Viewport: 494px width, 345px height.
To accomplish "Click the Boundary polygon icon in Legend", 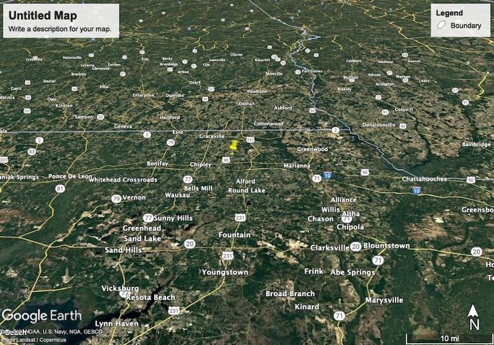I will (x=441, y=25).
